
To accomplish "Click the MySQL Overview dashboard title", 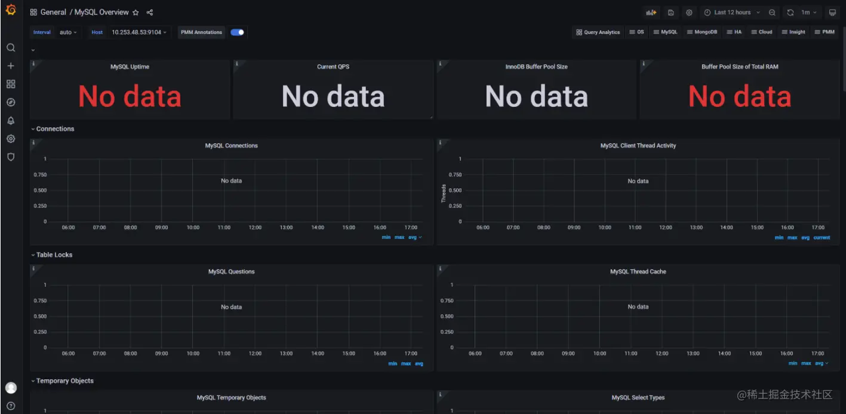I will 101,13.
